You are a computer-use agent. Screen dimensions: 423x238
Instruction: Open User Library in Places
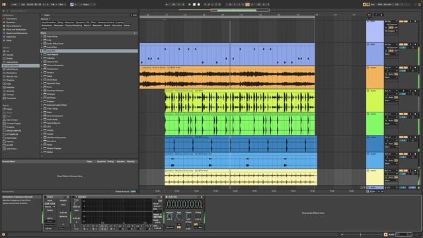12,120
